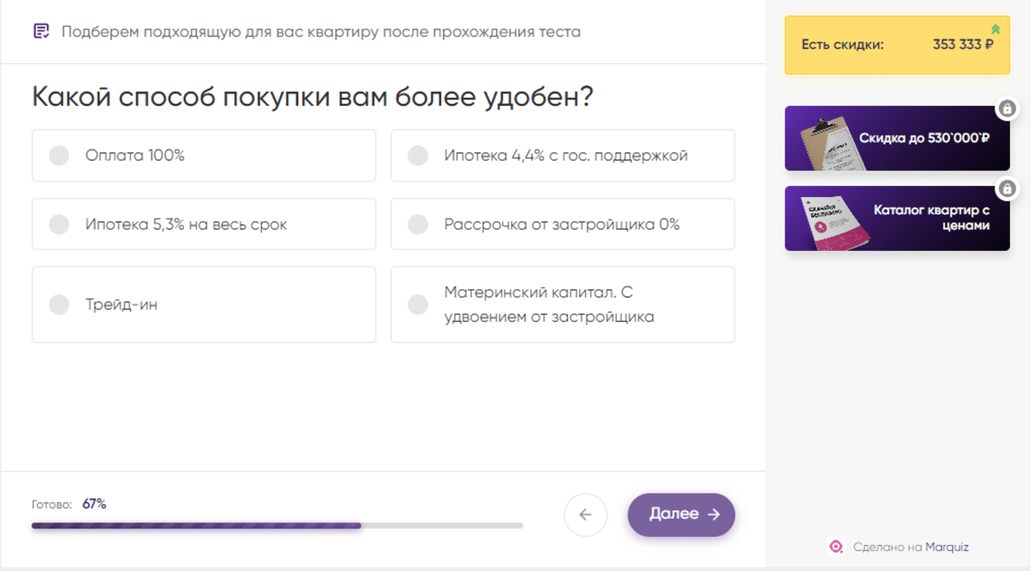
Task: Click lock icon on discount bonus card
Action: (1007, 109)
